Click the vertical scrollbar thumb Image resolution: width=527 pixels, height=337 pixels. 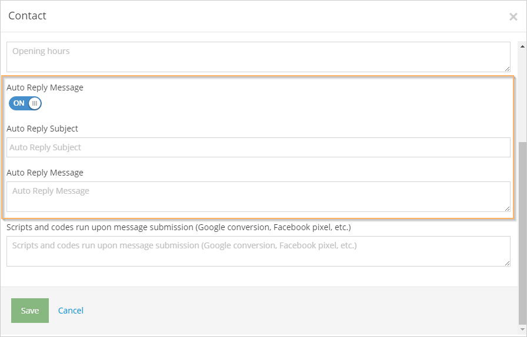pos(522,232)
